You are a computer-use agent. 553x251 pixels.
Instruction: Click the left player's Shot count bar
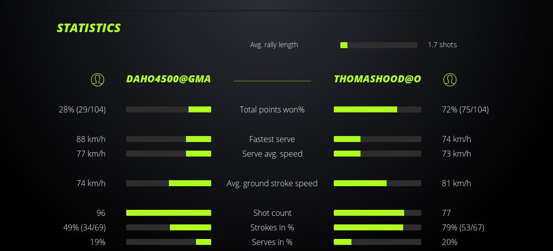pos(168,213)
